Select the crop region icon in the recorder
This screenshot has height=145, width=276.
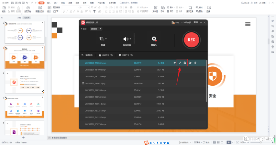tap(101, 39)
